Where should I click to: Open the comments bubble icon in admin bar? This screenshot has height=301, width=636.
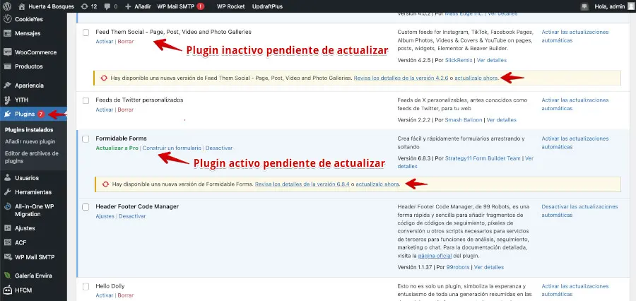point(107,6)
